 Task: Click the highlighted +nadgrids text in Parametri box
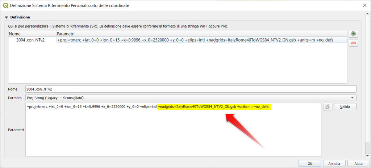coord(214,107)
